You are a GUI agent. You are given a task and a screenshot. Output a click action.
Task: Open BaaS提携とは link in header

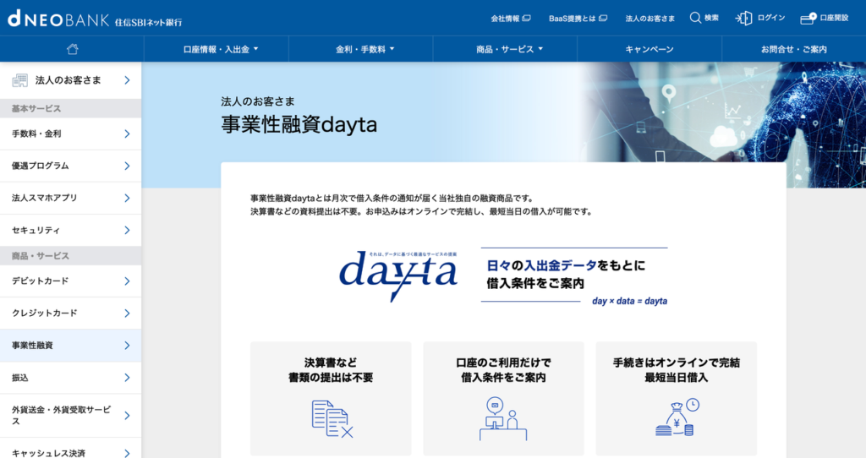(x=572, y=19)
